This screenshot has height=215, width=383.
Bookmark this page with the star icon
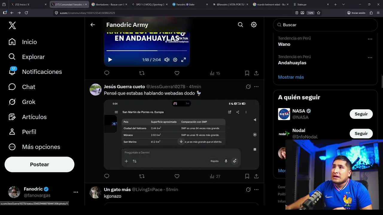tap(318, 13)
